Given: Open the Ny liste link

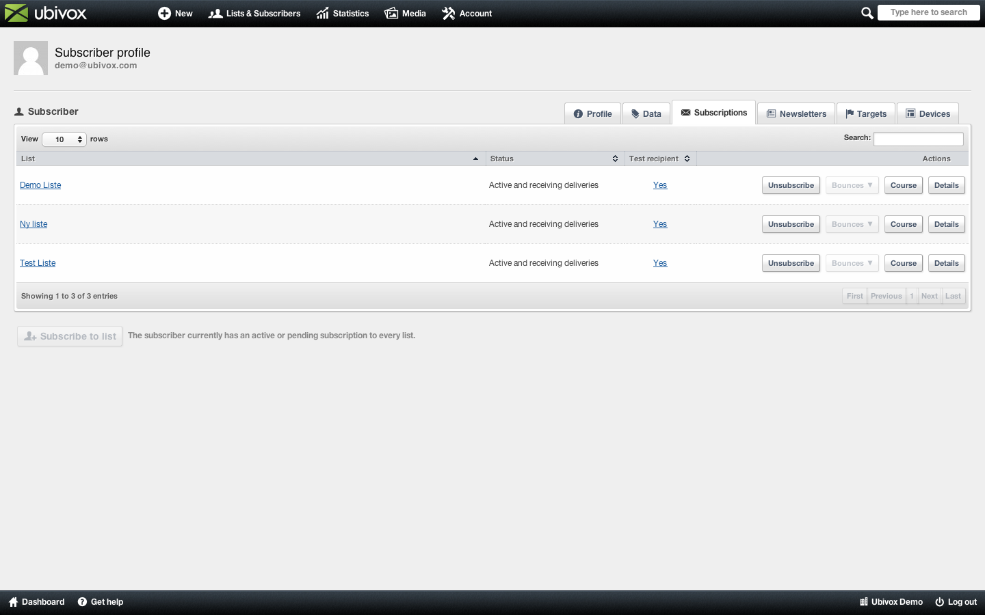Looking at the screenshot, I should (34, 224).
